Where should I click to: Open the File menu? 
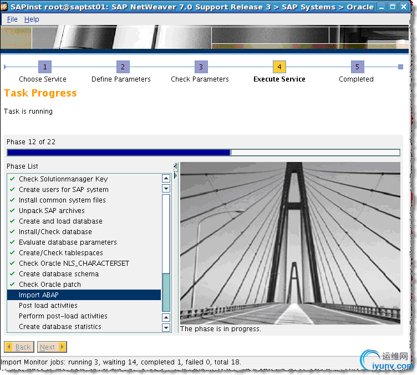click(x=12, y=19)
